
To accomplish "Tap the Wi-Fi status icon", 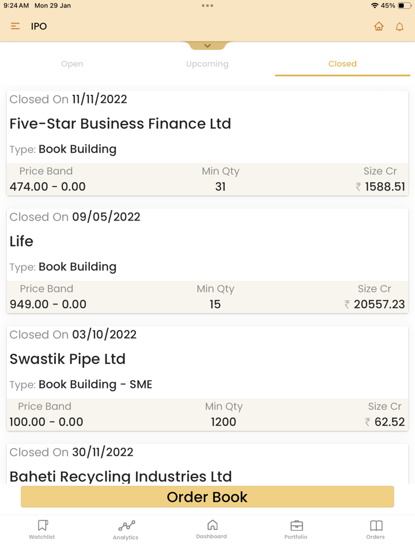I will 375,6.
